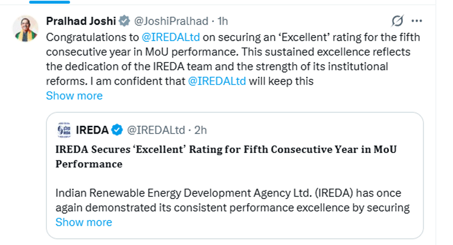Open the Pralhad Joshi display name link
453x245 pixels.
[81, 21]
